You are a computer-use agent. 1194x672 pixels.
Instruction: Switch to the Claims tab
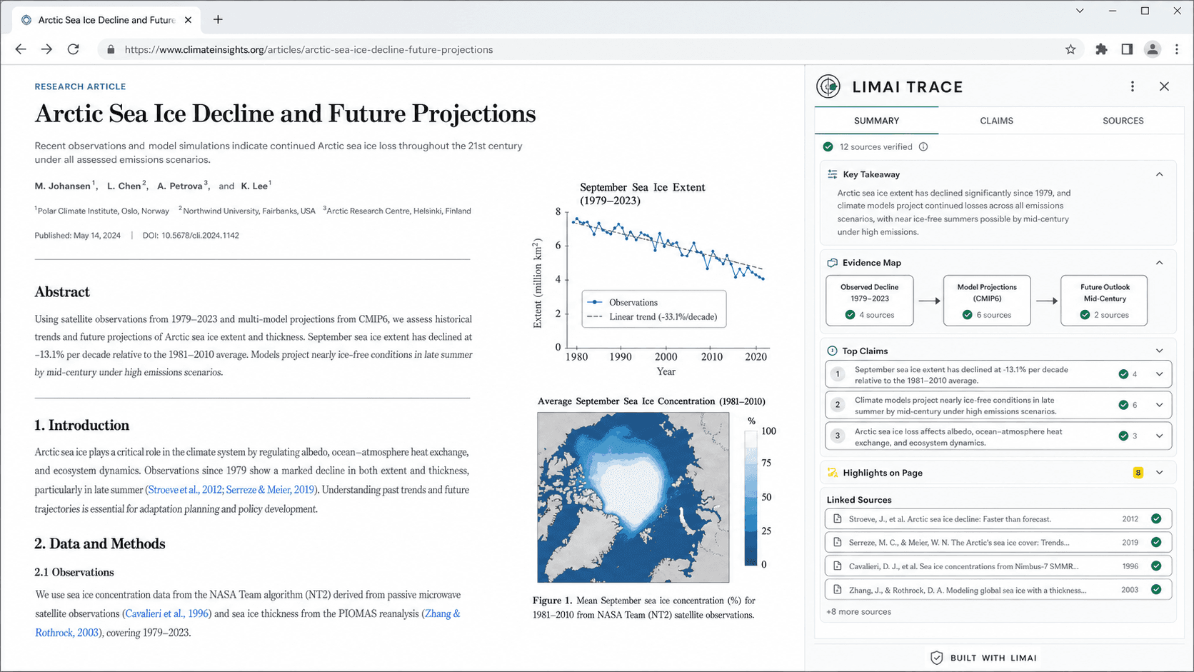point(996,121)
